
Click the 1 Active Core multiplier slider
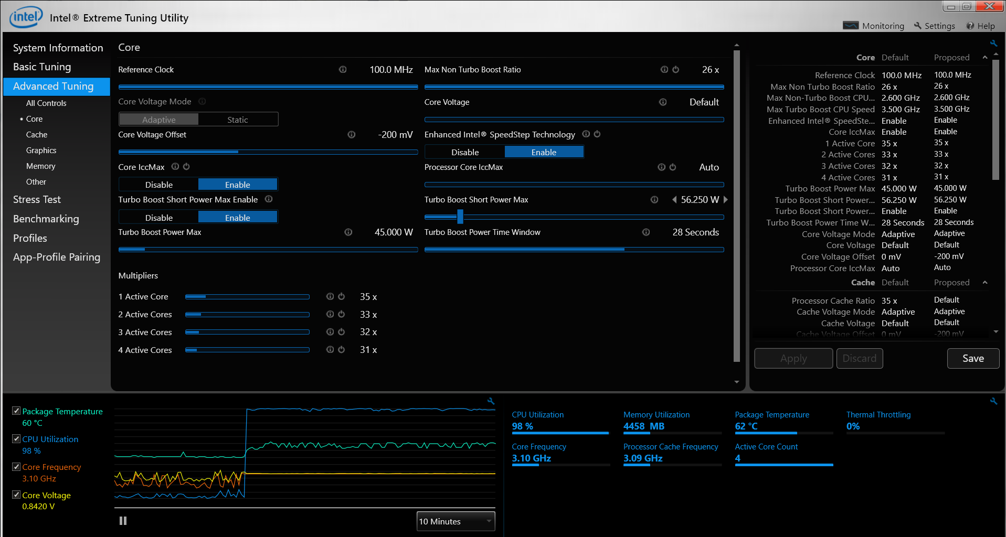pos(247,297)
